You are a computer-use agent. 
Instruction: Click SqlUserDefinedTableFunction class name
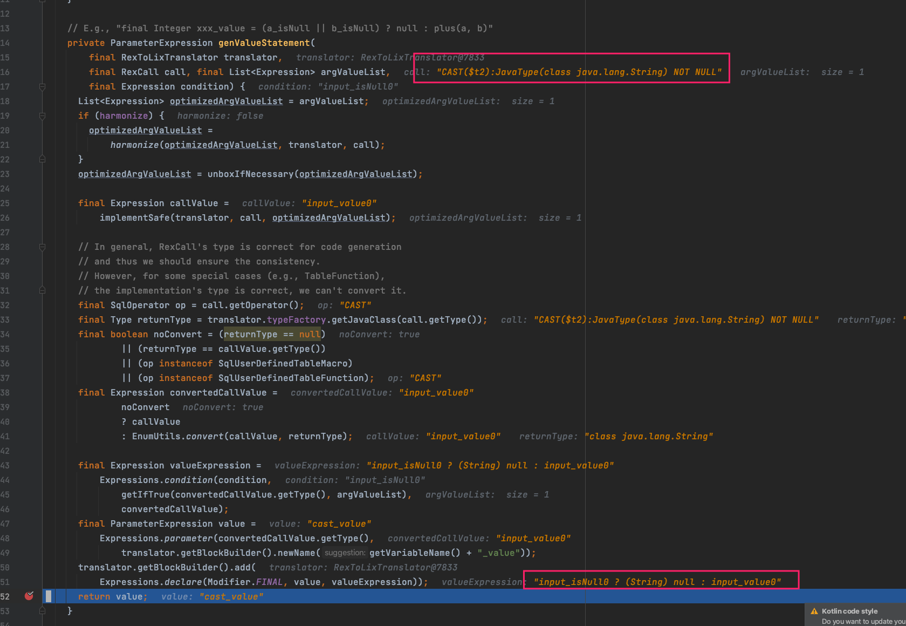(291, 378)
